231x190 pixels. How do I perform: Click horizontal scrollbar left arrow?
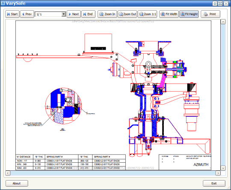8,173
